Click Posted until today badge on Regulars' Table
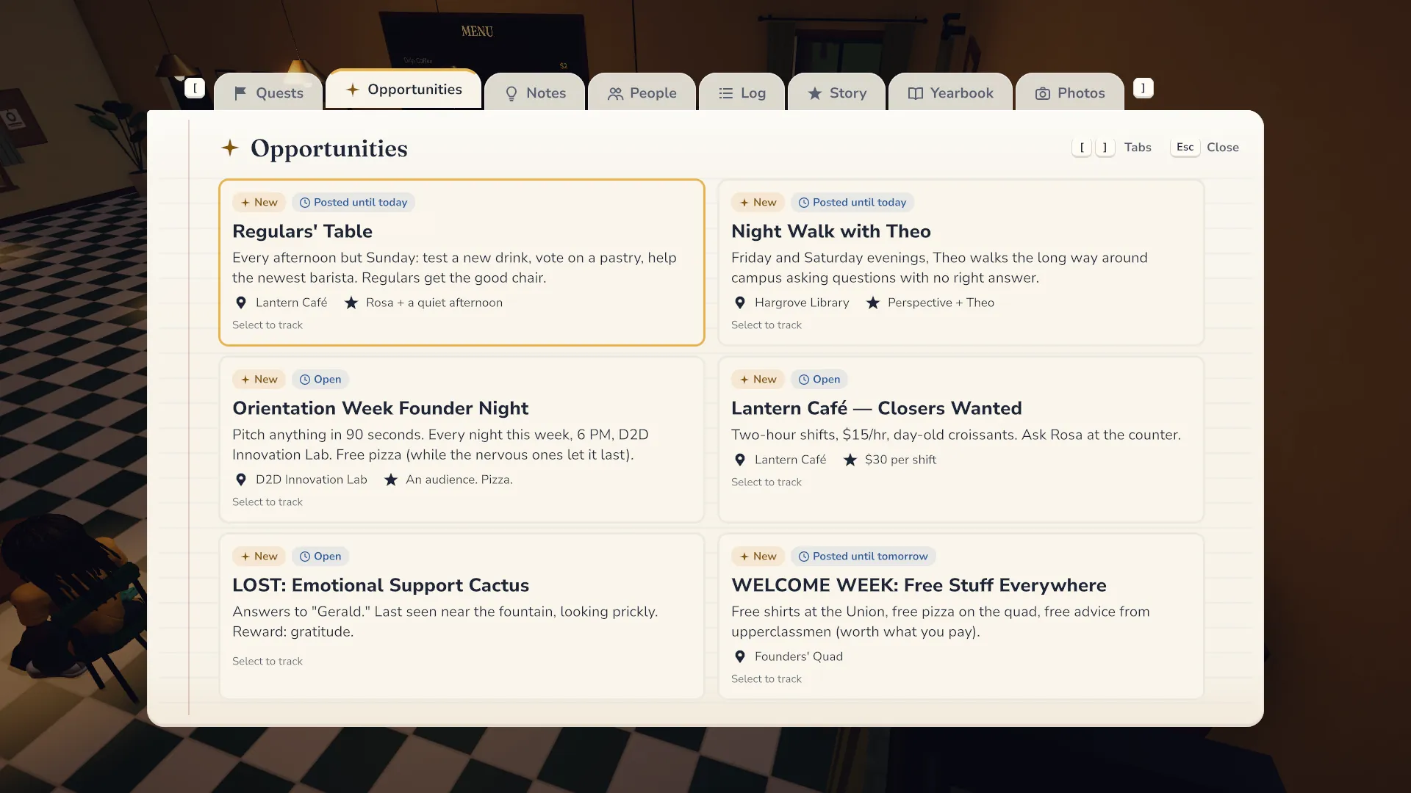The image size is (1411, 793). [x=353, y=203]
